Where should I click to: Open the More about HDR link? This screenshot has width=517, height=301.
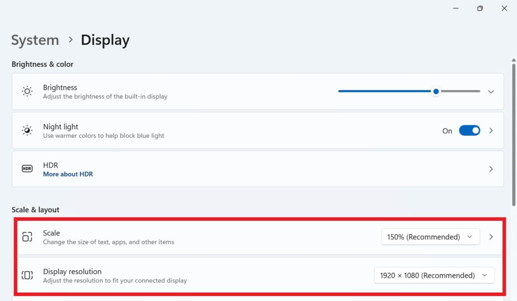pyautogui.click(x=68, y=174)
